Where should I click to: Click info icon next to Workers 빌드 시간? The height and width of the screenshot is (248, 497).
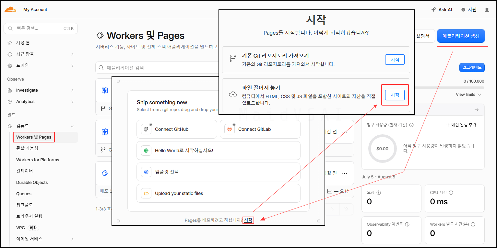tap(473, 224)
